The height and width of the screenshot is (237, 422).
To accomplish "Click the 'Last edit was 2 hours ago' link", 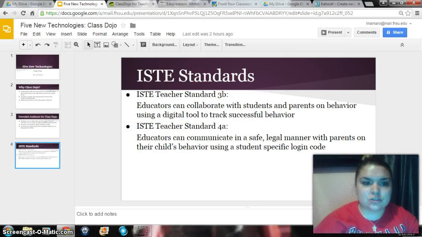I will [x=208, y=34].
